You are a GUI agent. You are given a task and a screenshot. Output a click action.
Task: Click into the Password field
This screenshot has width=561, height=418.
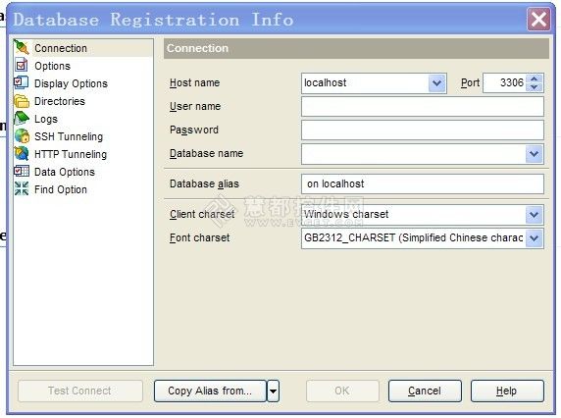423,131
